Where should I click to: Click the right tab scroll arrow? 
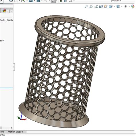click(x=11, y=11)
